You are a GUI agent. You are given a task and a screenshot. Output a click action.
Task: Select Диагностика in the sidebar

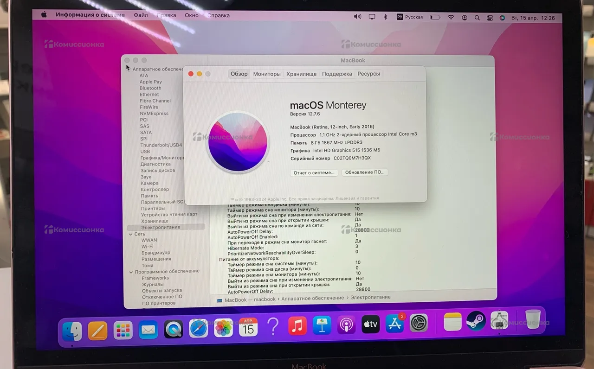pyautogui.click(x=155, y=164)
